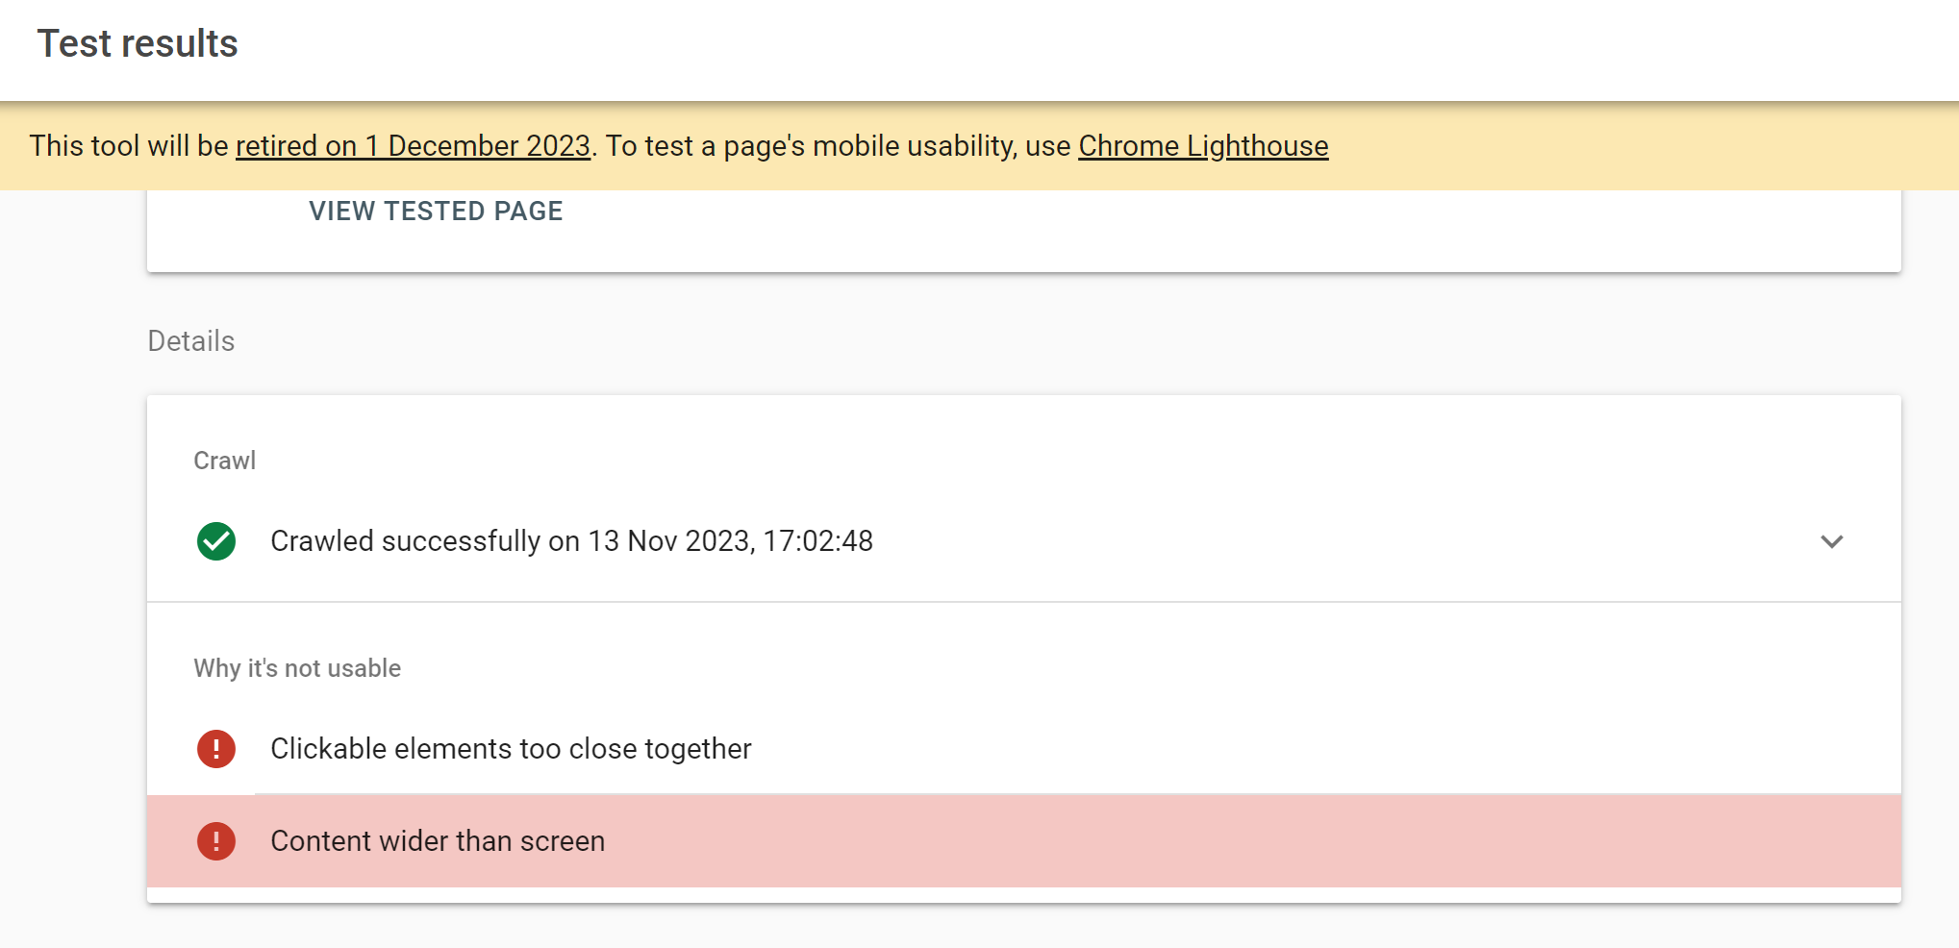Viewport: 1959px width, 948px height.
Task: Expand the Crawled successfully details chevron
Action: click(1831, 541)
